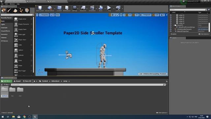Select the Geometry Editing mode icon
Viewport: 211px width, 119px height.
[27, 10]
